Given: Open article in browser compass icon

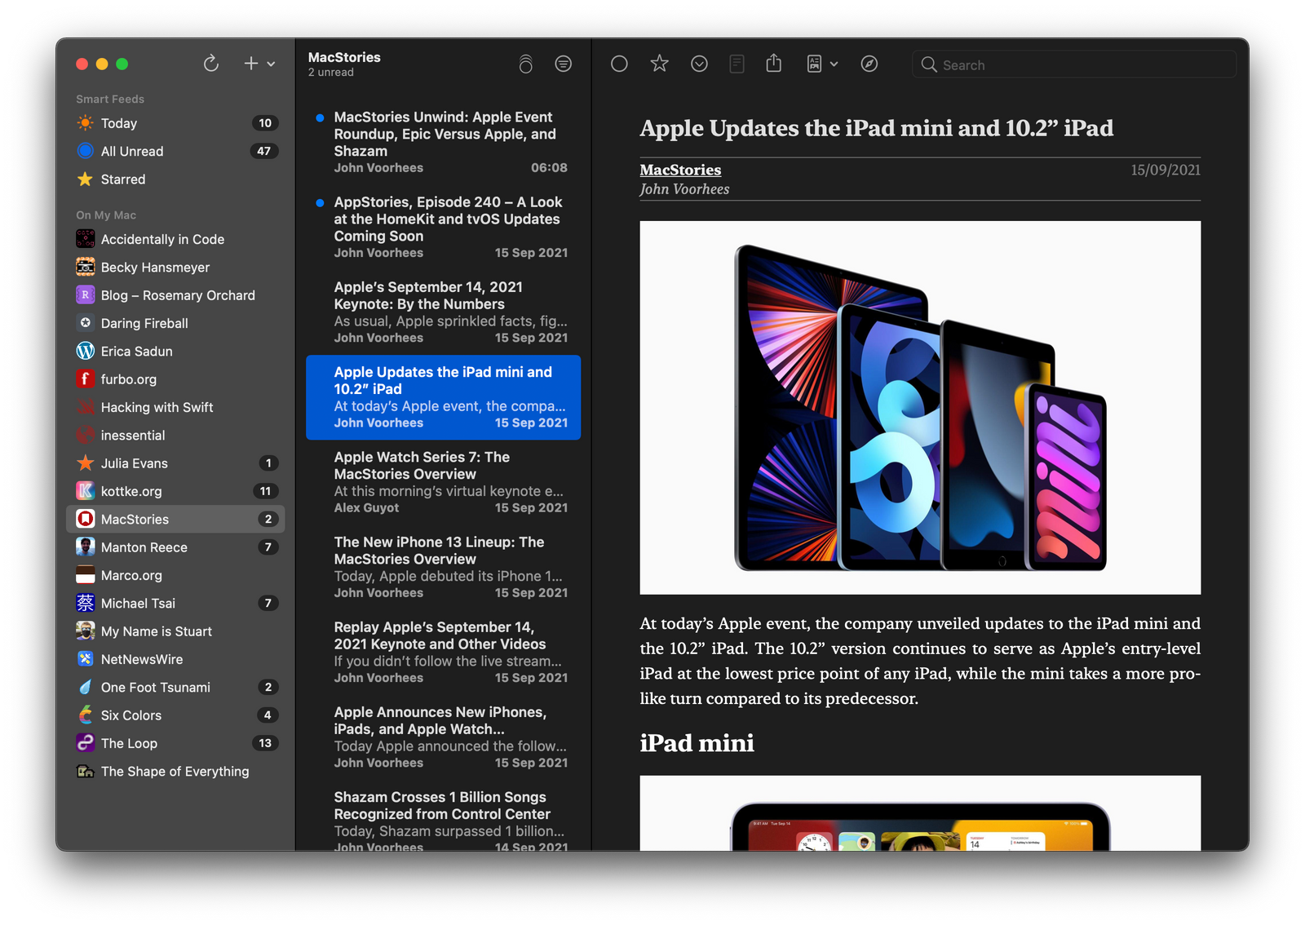Looking at the screenshot, I should [x=869, y=64].
